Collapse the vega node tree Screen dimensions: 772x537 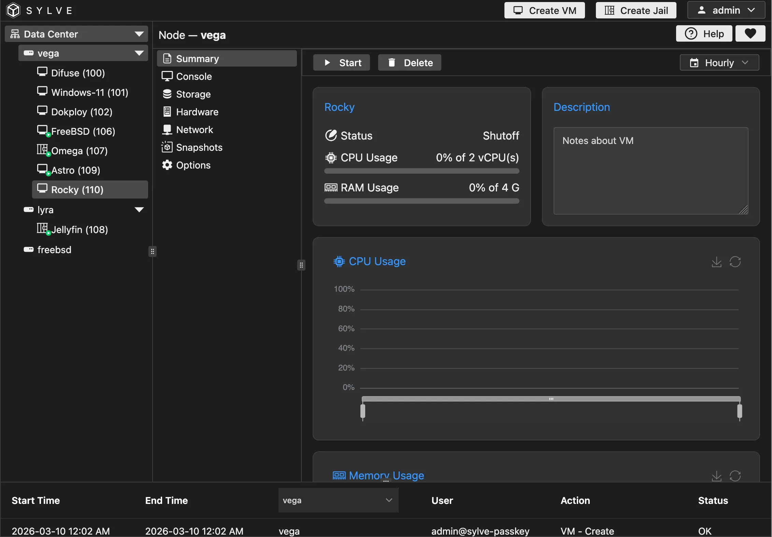click(139, 53)
